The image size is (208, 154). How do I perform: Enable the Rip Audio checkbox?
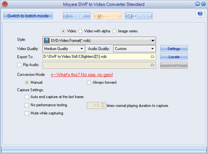[x=19, y=65]
